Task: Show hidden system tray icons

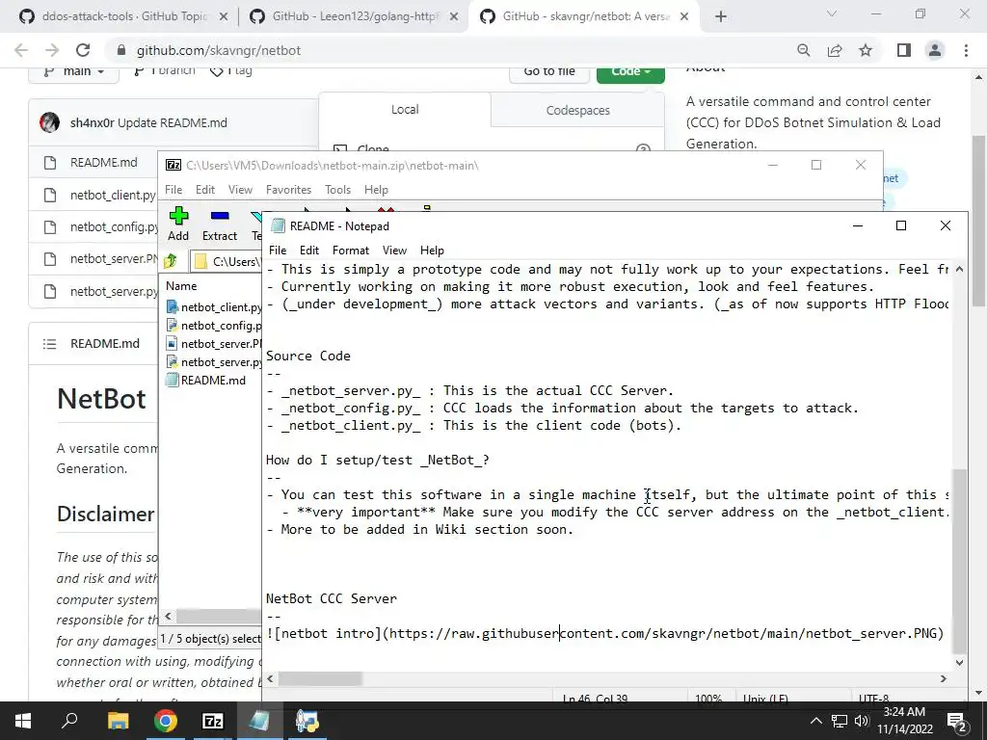Action: 815,721
